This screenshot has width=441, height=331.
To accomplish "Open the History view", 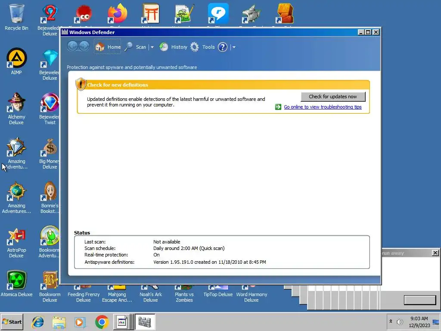I will (x=173, y=47).
